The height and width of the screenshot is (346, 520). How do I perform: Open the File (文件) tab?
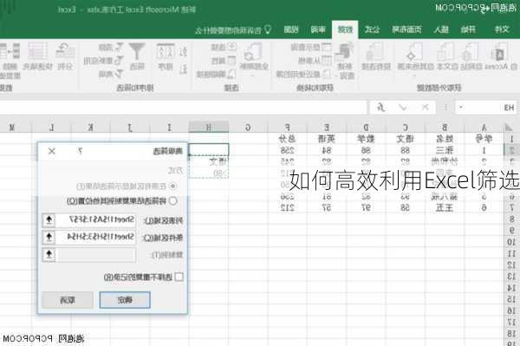[x=502, y=29]
